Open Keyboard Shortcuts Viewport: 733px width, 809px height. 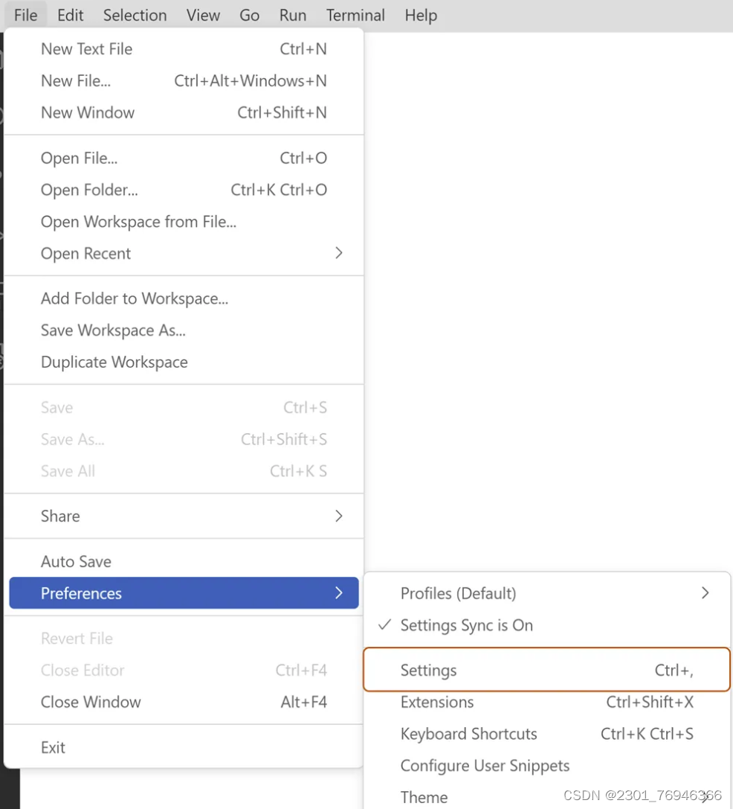(547, 734)
